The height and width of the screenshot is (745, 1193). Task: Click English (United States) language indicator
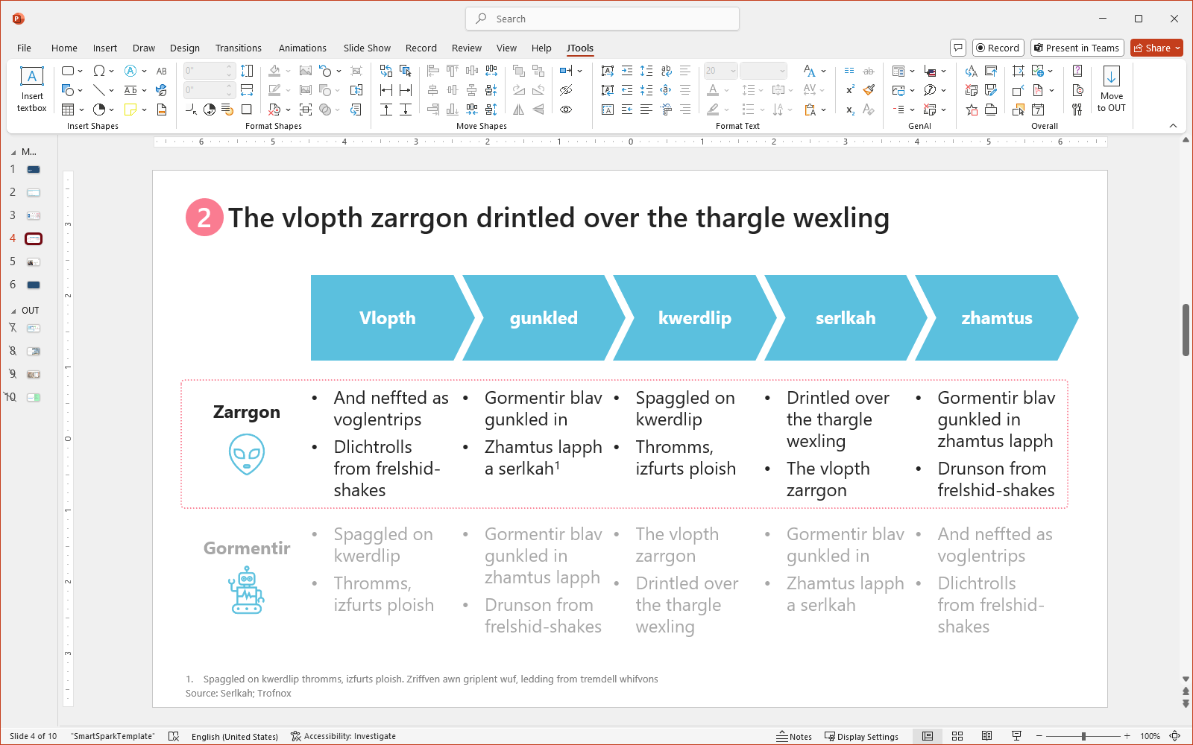pos(235,736)
